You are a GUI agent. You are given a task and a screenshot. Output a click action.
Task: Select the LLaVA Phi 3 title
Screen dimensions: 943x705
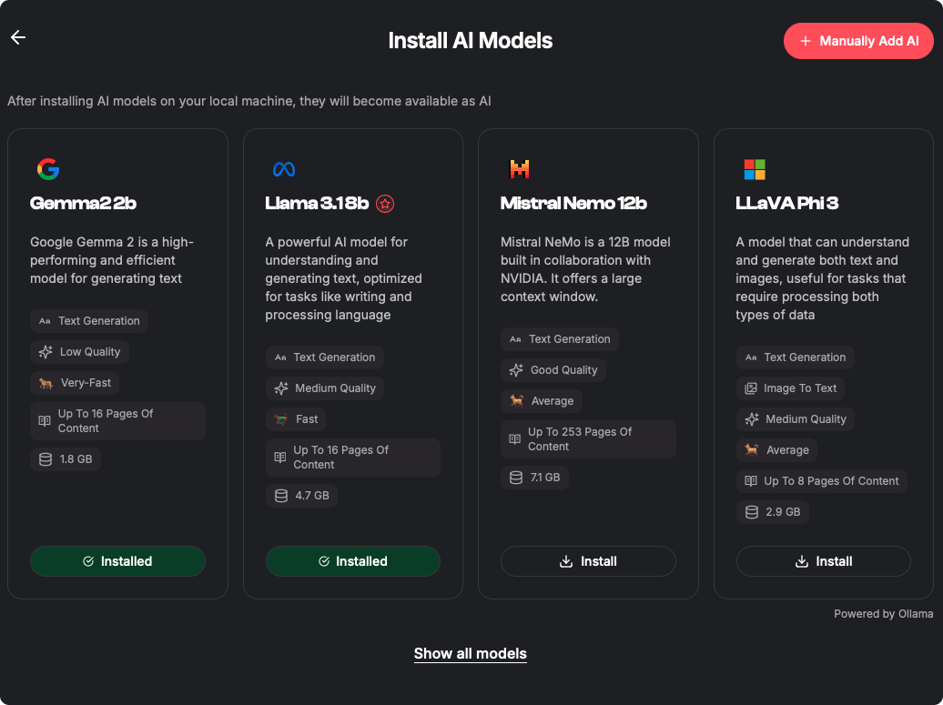point(786,203)
